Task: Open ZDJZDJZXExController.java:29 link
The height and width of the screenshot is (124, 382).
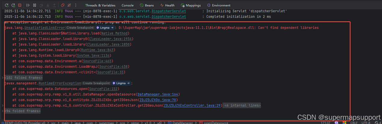Action: (192, 106)
